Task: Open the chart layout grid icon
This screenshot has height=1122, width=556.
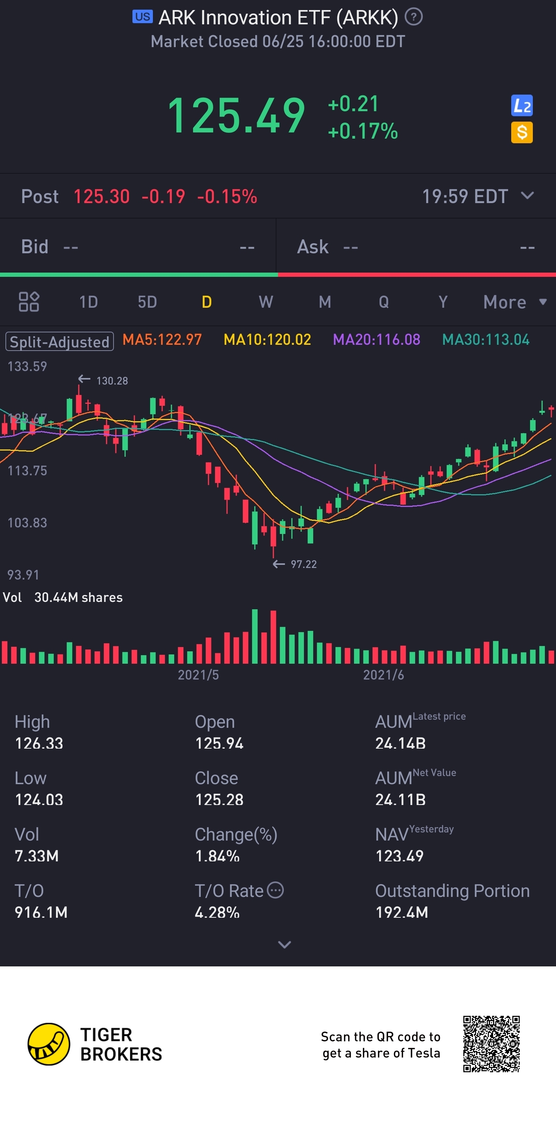Action: pyautogui.click(x=29, y=302)
